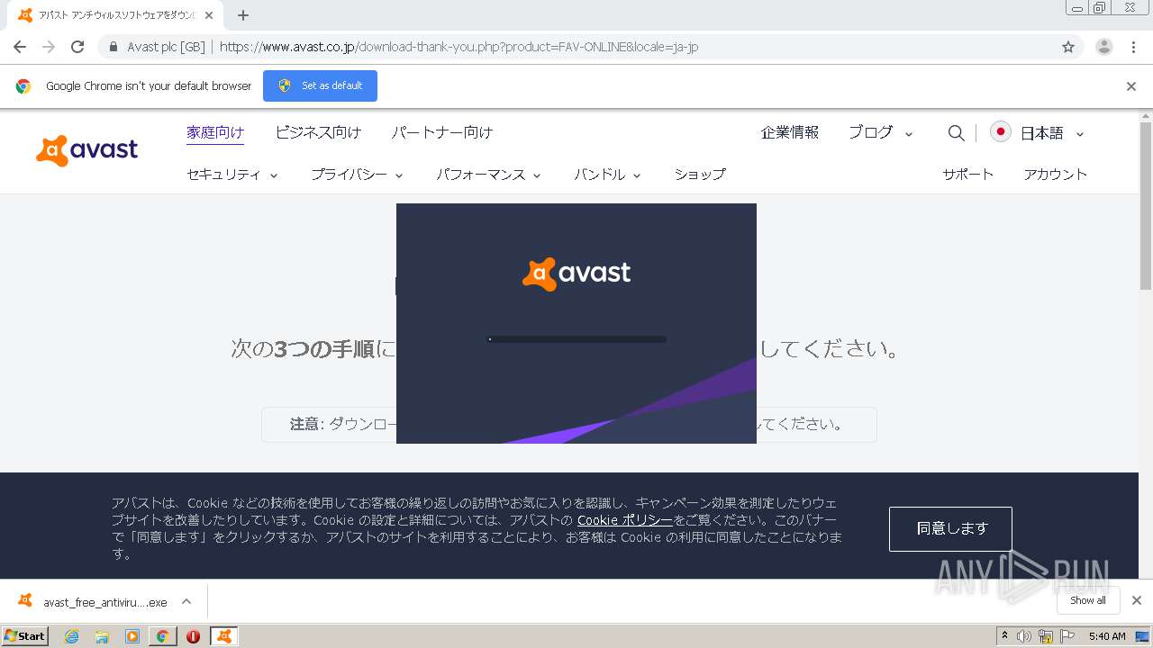Expand the セキュリティ menu

tap(232, 175)
